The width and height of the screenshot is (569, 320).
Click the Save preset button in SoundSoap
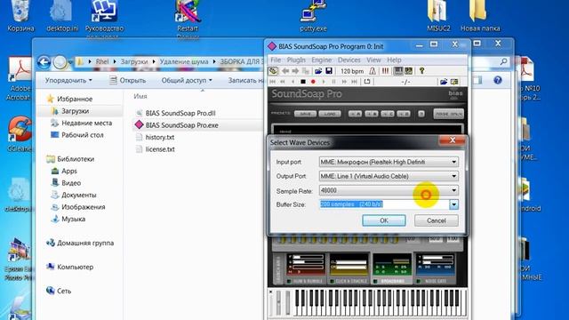305,114
